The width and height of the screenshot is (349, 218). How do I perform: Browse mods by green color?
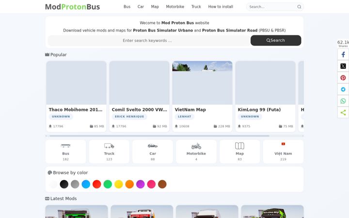[x=108, y=184]
